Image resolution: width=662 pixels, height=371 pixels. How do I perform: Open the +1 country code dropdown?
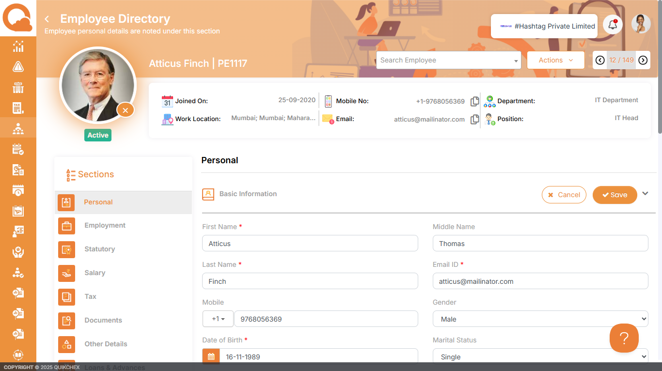pyautogui.click(x=218, y=319)
